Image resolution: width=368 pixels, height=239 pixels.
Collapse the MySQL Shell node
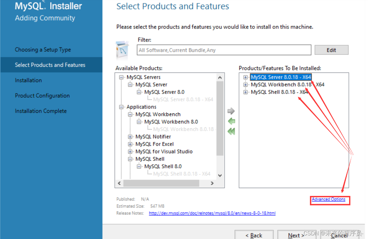[130, 159]
